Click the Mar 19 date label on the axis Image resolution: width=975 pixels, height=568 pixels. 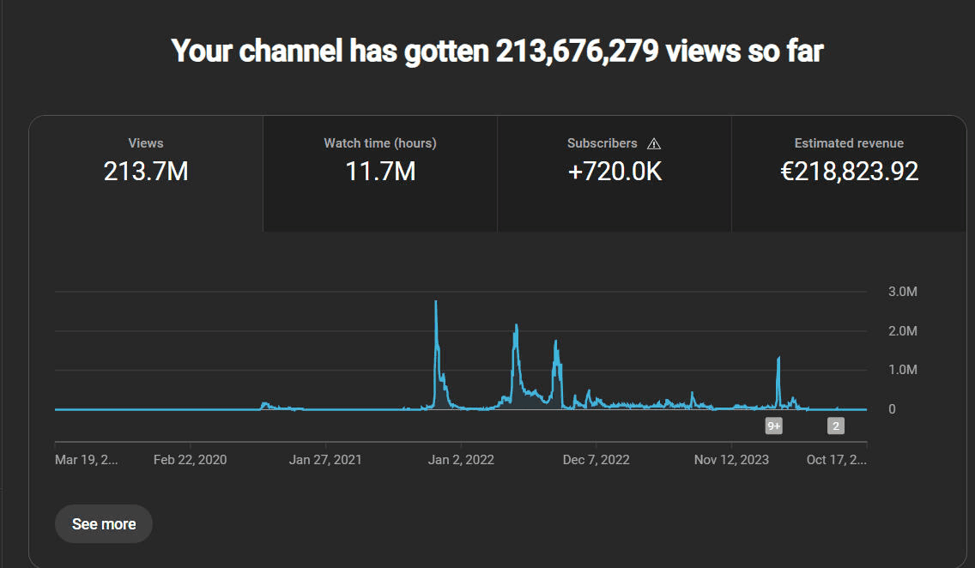(x=86, y=459)
